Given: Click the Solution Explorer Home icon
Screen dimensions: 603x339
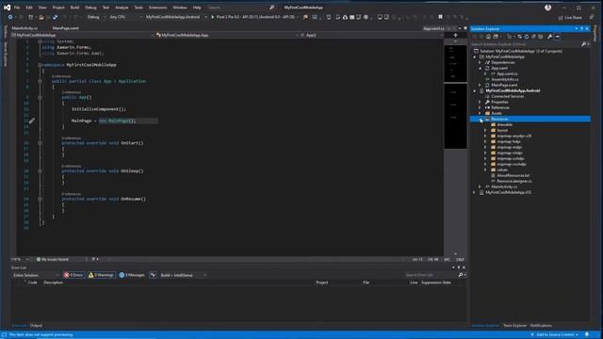Looking at the screenshot, I should pyautogui.click(x=488, y=37).
